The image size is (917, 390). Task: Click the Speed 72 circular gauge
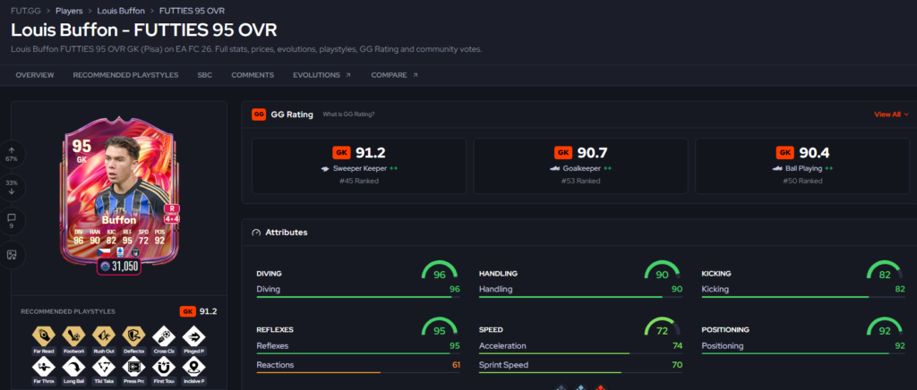(x=662, y=328)
